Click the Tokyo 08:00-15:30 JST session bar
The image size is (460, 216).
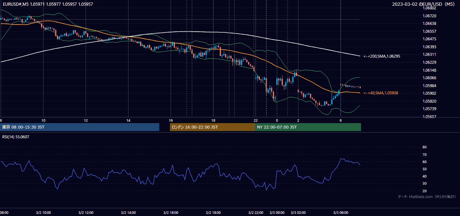click(x=80, y=127)
